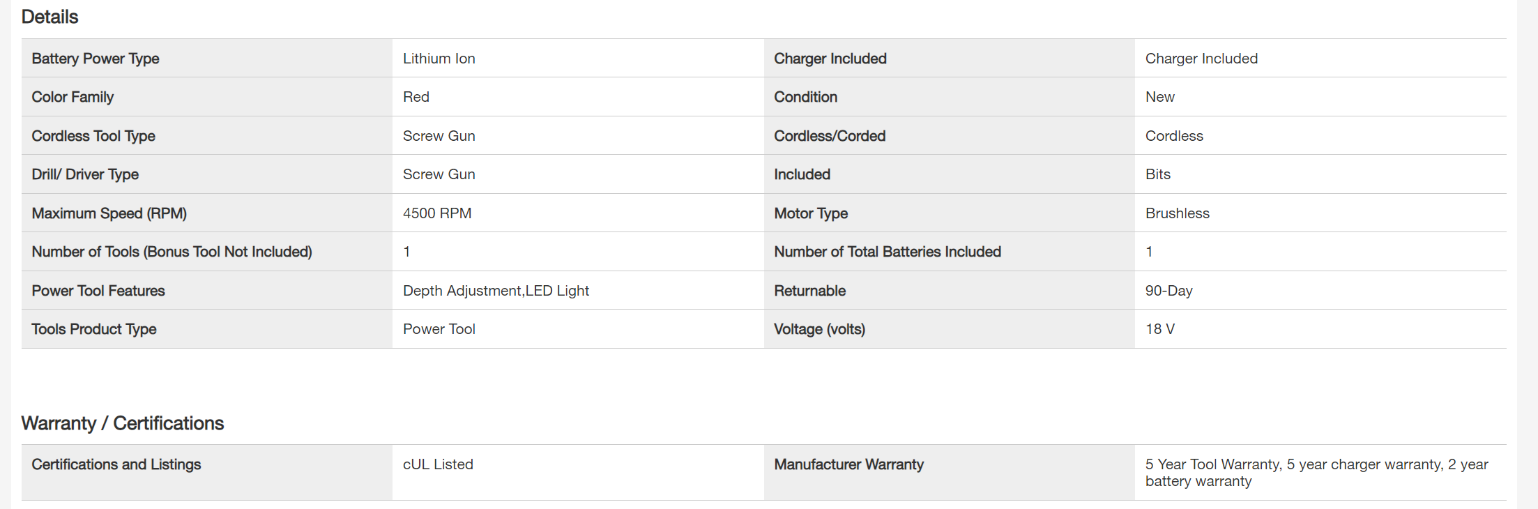Click the Details section heading

coord(50,17)
